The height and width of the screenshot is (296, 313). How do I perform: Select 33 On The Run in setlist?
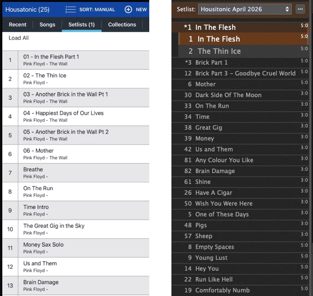coord(240,106)
